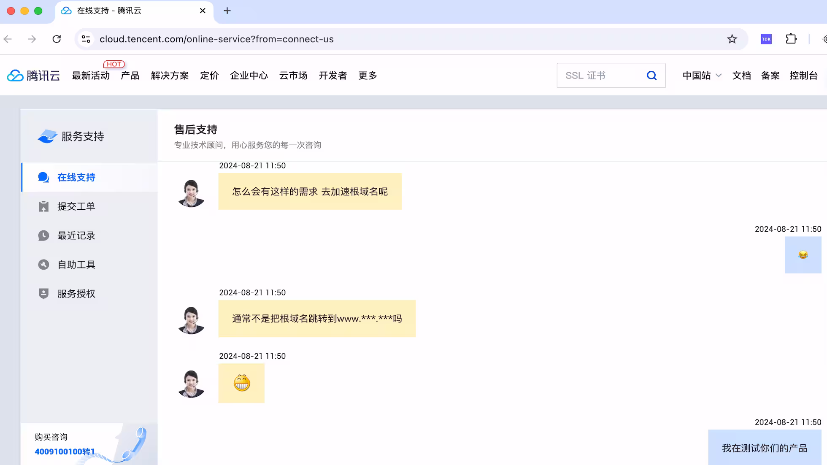Screen dimensions: 827x465
Task: Click the support agent avatar of first message
Action: click(191, 193)
